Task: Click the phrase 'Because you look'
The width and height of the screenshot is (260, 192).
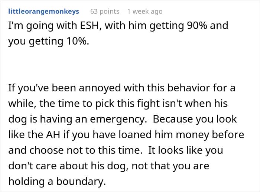Action: (x=195, y=119)
